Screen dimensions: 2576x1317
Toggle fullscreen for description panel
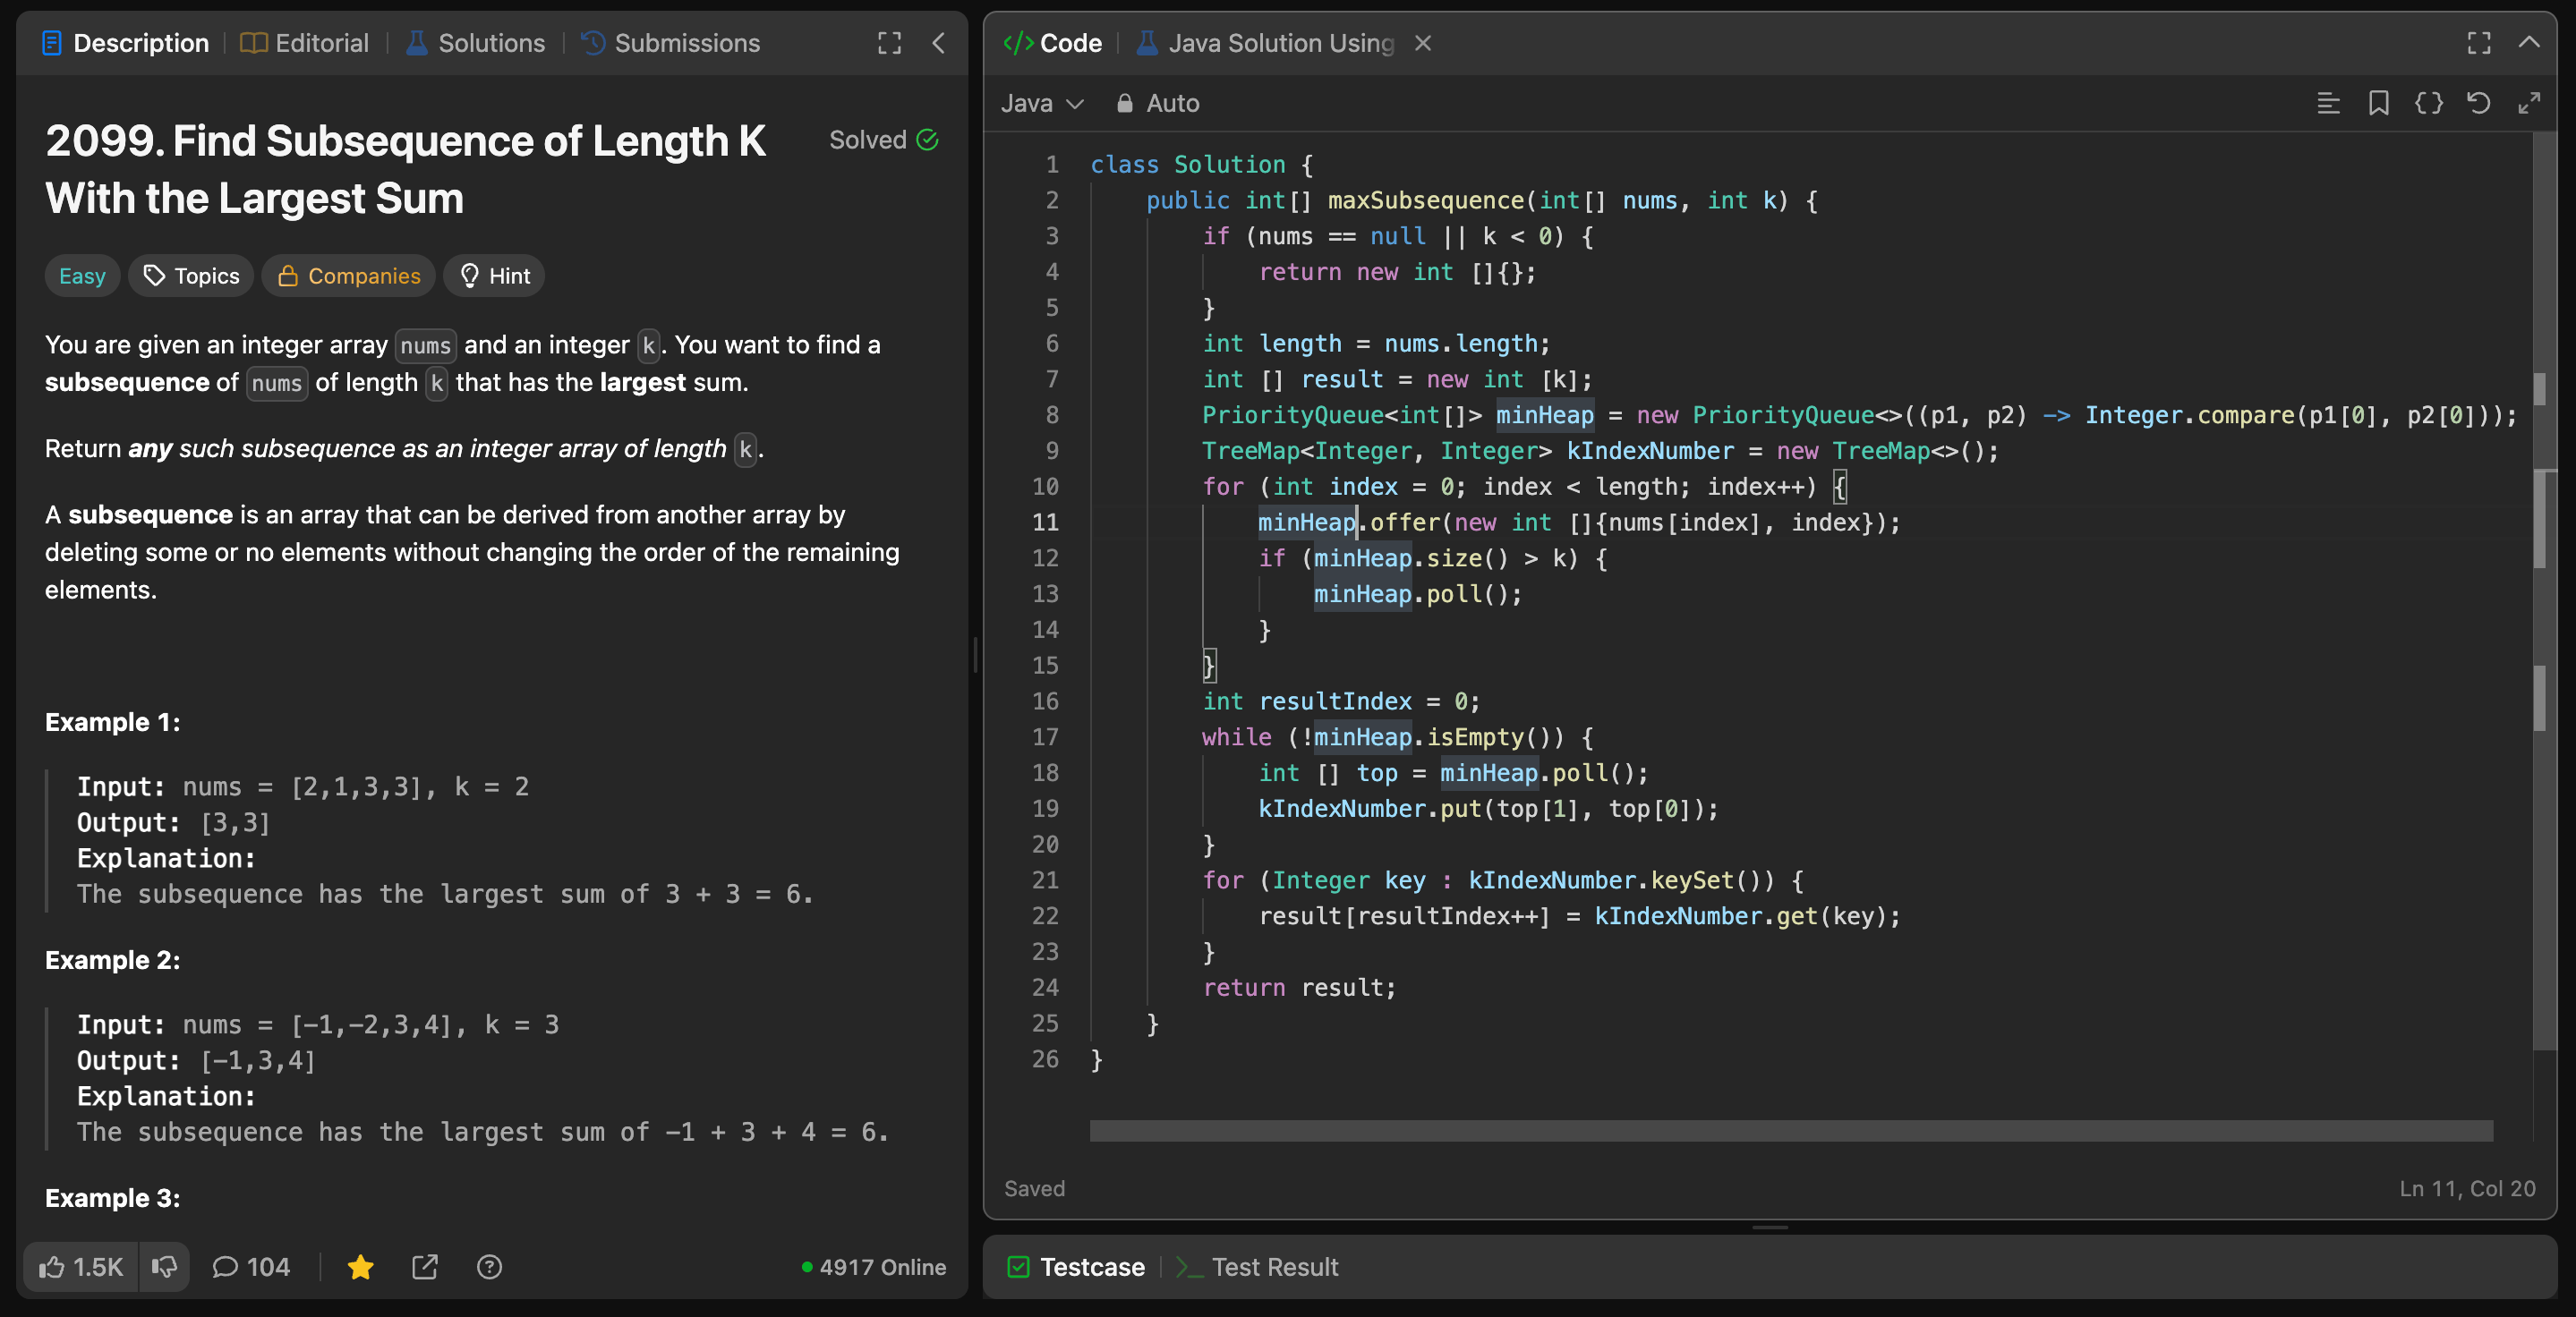(889, 43)
